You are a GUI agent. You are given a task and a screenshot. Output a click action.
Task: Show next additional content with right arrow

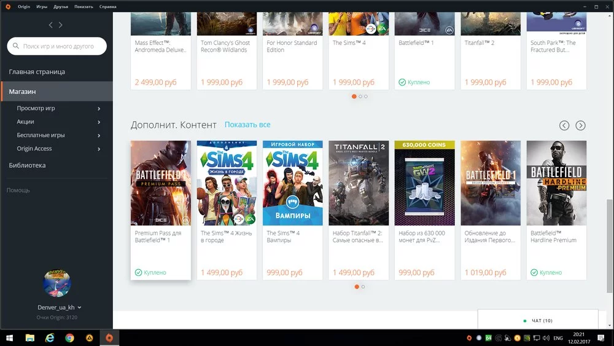click(x=580, y=125)
